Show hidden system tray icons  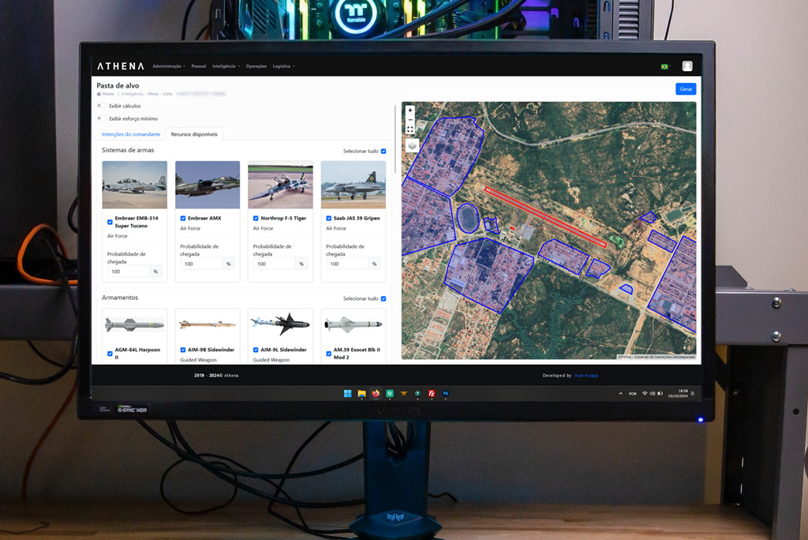point(620,393)
